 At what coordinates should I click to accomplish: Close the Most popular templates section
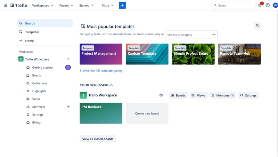pos(257,25)
